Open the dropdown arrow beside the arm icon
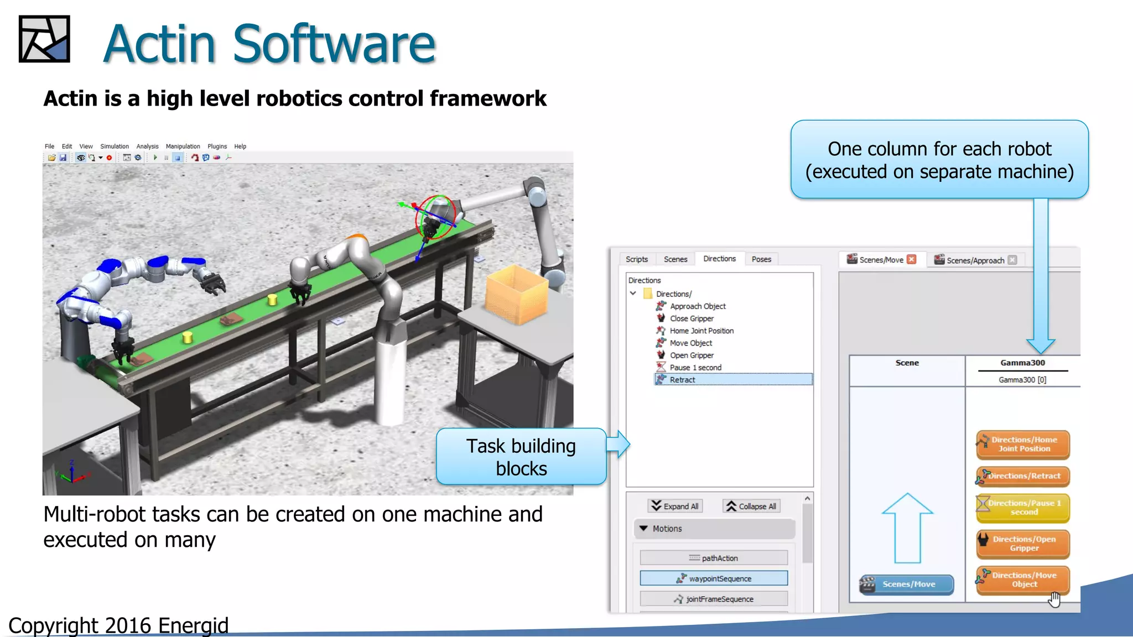 101,158
